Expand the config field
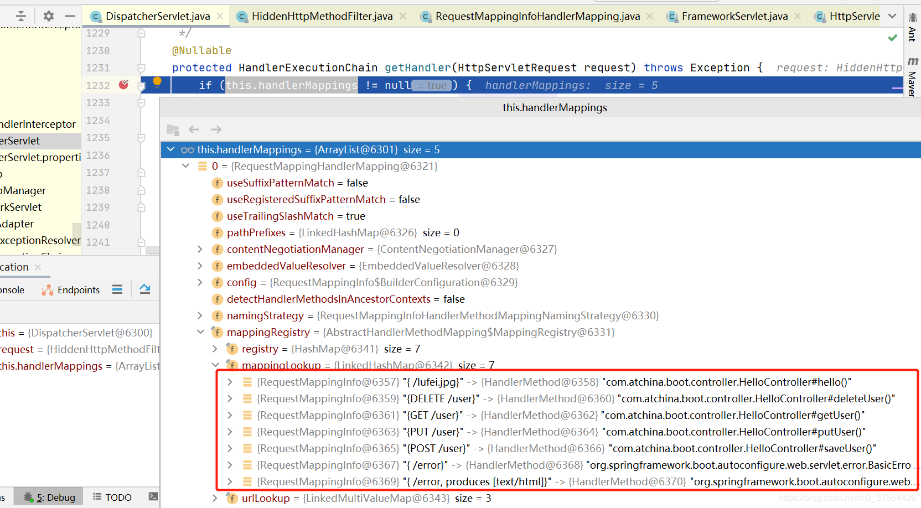This screenshot has width=921, height=508. click(x=200, y=282)
